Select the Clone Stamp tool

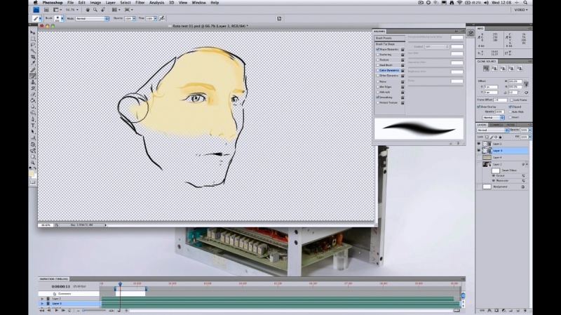tap(32, 81)
